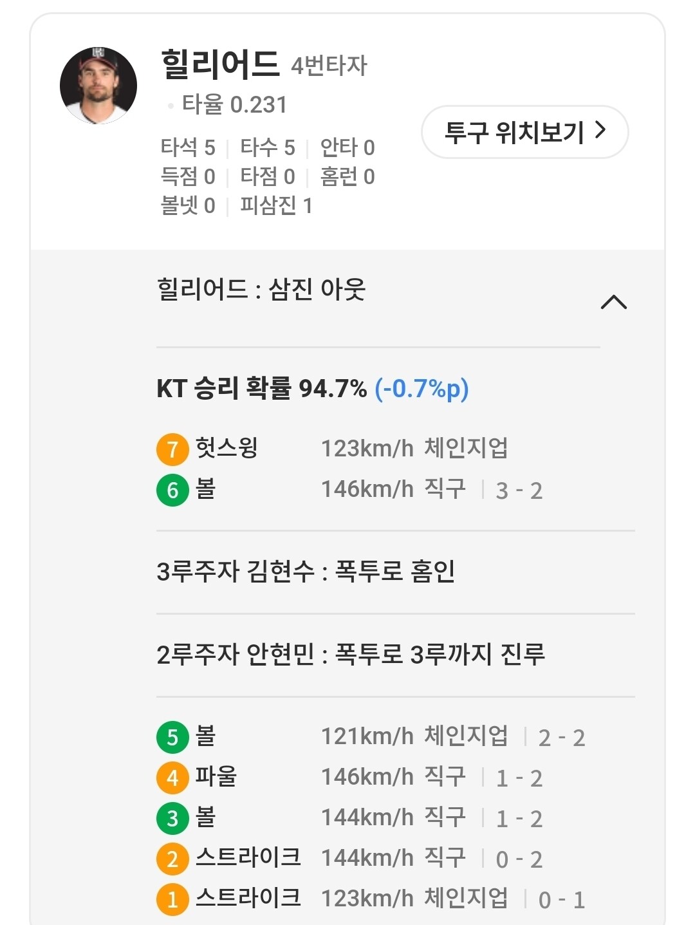
Task: Click the 3루주자 김현수 폭투로 홈인 entry
Action: 306,572
